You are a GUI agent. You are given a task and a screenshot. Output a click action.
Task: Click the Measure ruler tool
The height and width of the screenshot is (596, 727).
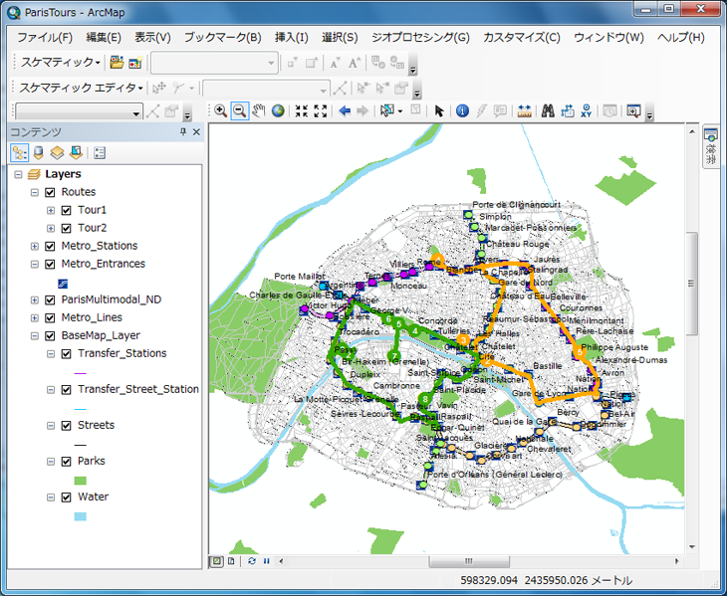(524, 111)
